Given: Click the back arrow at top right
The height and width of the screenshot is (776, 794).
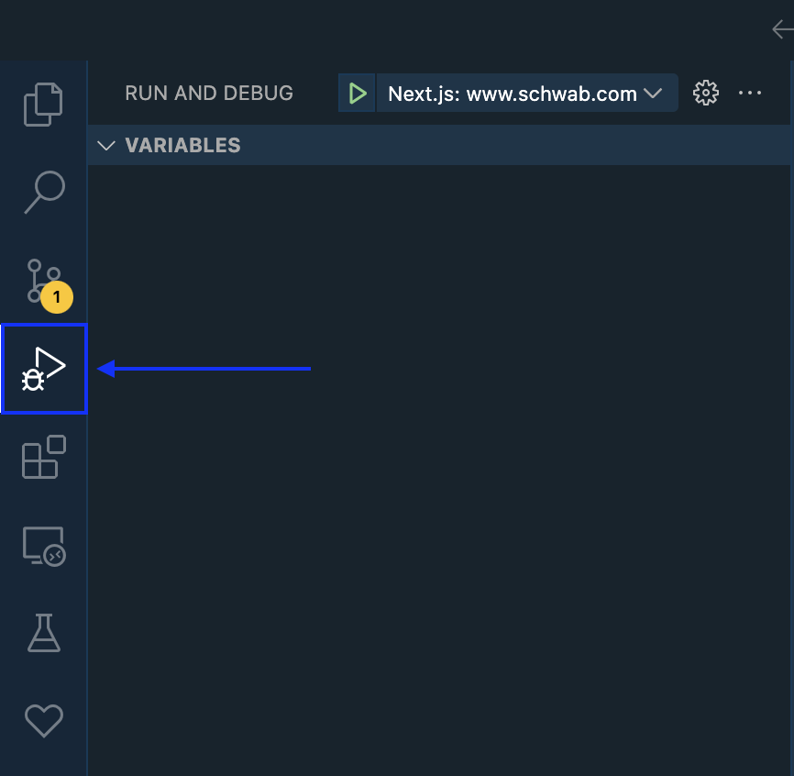Looking at the screenshot, I should (780, 28).
